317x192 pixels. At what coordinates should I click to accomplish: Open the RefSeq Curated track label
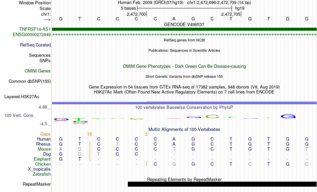pyautogui.click(x=35, y=45)
